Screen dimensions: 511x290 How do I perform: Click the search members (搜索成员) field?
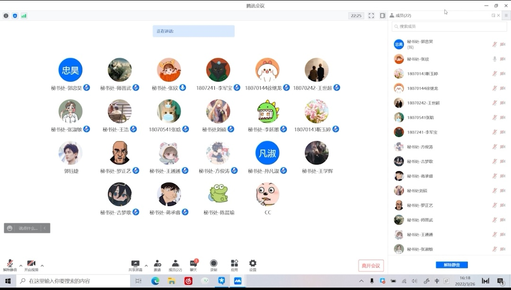coord(449,26)
